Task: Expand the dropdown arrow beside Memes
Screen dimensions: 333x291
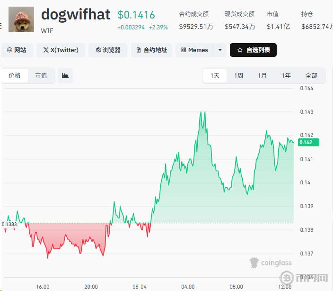Action: [x=220, y=50]
